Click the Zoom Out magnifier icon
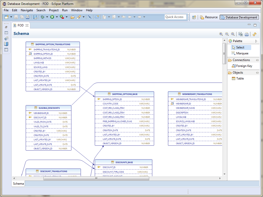 pos(227,34)
